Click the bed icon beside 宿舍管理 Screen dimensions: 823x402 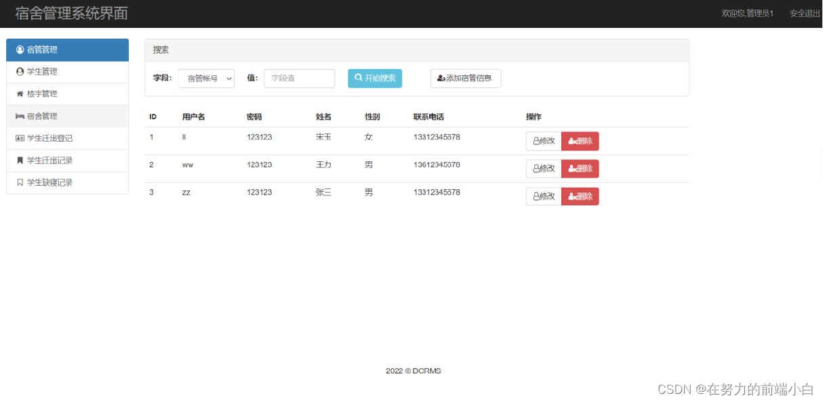point(20,116)
